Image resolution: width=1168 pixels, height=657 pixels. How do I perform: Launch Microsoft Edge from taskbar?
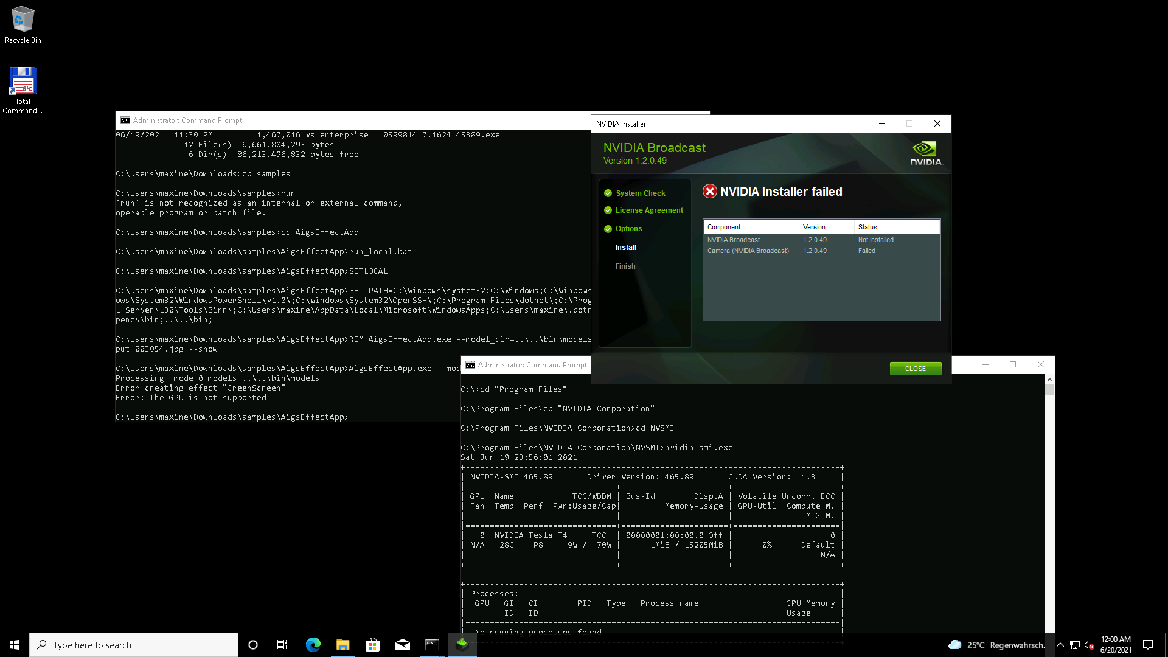tap(313, 645)
